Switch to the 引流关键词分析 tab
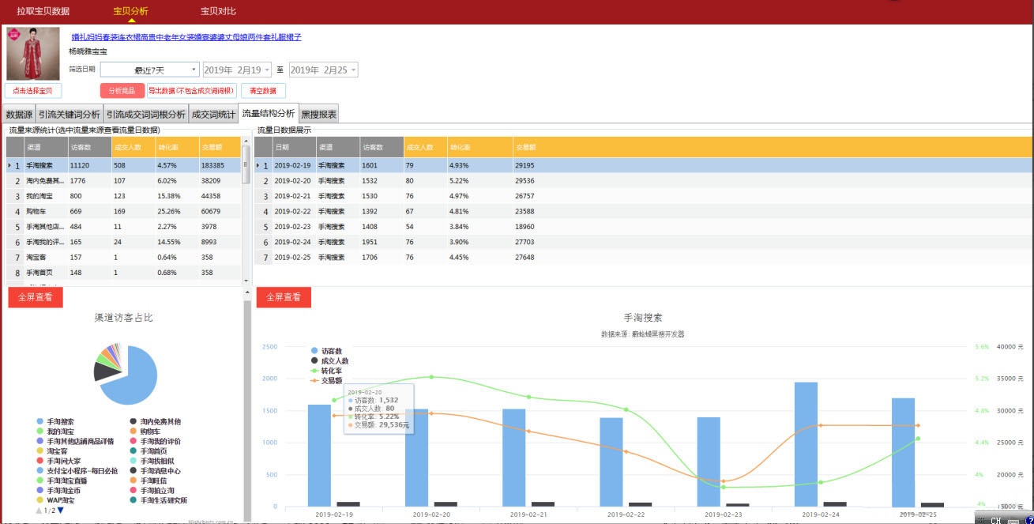This screenshot has height=524, width=1034. coord(70,115)
